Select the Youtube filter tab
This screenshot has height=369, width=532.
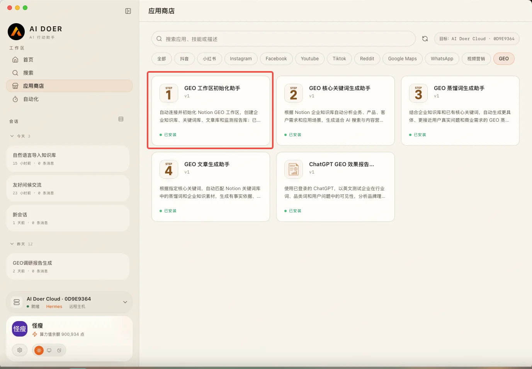pos(310,59)
